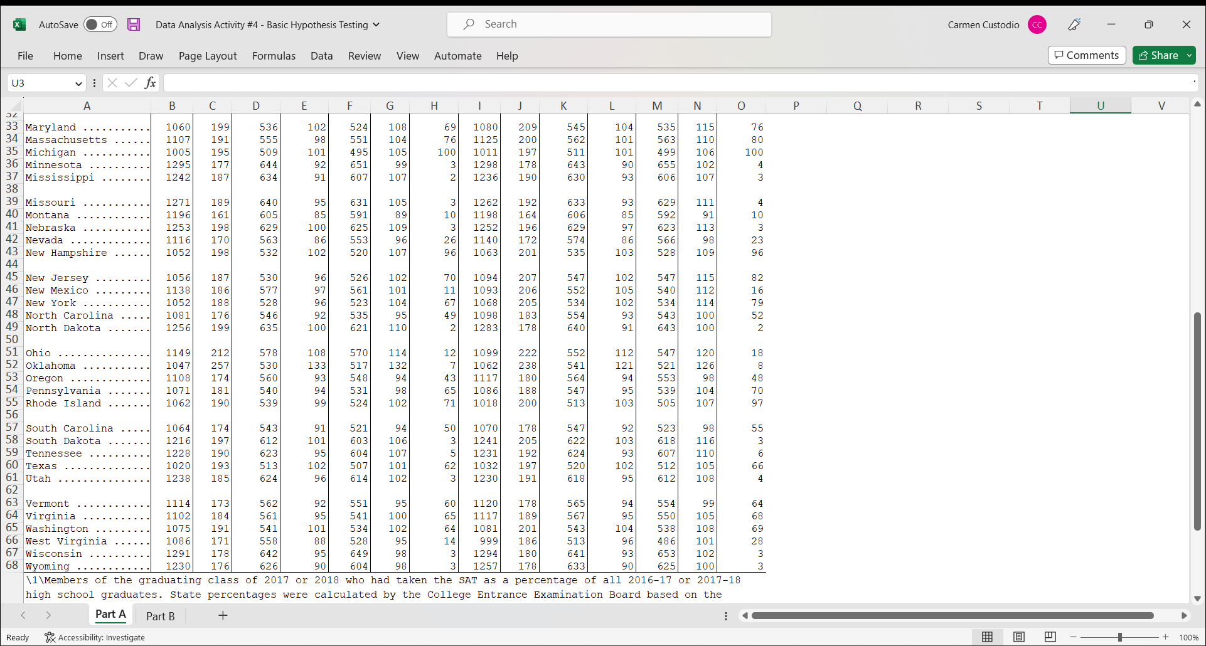Click the Cancel X in the formula bar
The width and height of the screenshot is (1206, 646).
pos(112,82)
